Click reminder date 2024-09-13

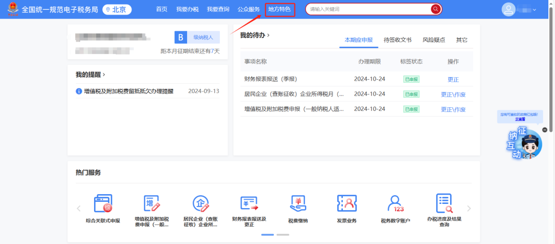tap(203, 91)
